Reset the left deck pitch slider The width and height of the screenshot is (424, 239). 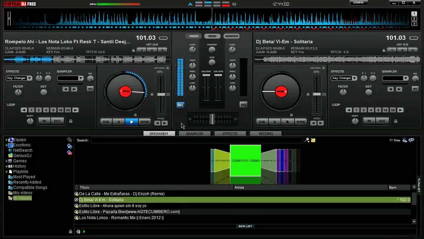[168, 95]
